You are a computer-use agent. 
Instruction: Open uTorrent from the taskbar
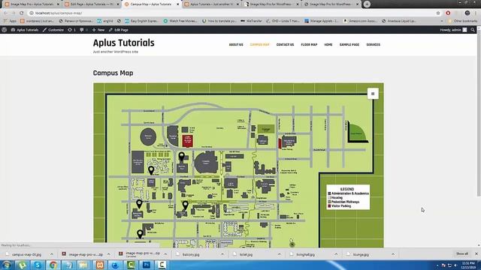(x=22, y=265)
